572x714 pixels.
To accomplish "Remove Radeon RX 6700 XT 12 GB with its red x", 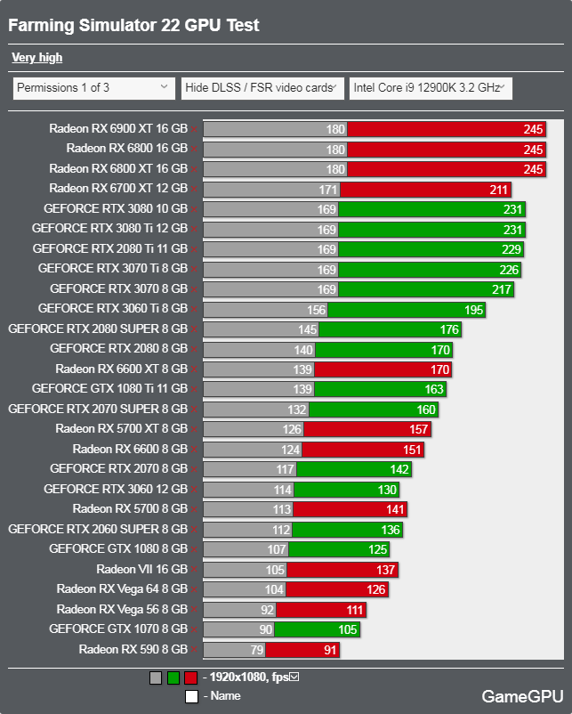I will coord(194,189).
